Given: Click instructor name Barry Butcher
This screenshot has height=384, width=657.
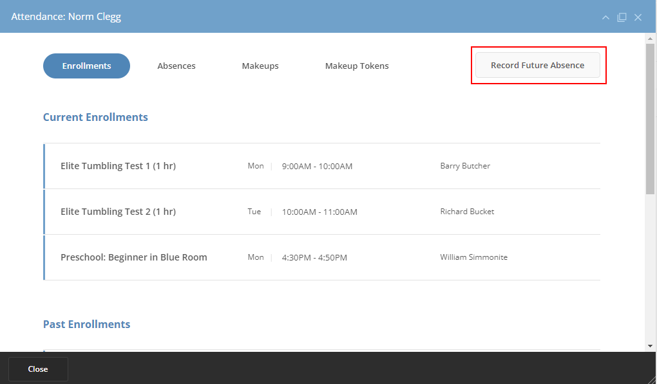Looking at the screenshot, I should click(465, 166).
